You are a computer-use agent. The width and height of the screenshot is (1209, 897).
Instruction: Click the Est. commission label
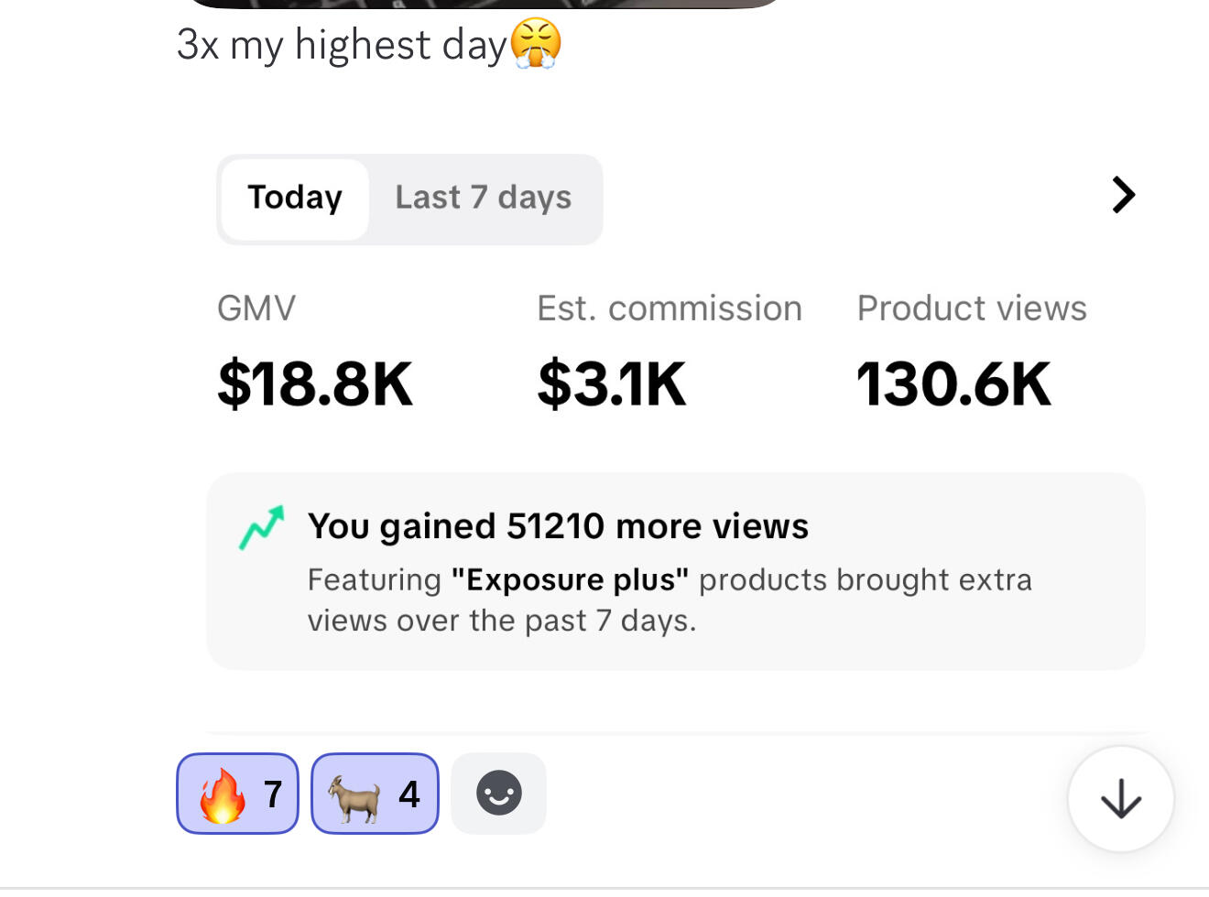pyautogui.click(x=669, y=308)
